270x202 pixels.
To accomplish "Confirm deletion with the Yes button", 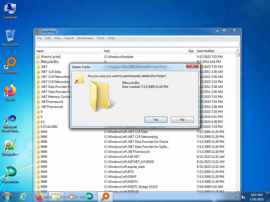I will click(156, 120).
